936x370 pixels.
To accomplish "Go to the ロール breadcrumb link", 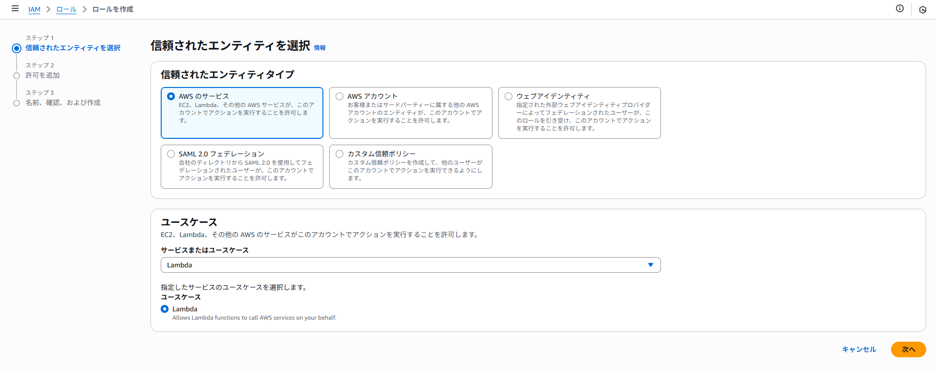I will coord(66,9).
